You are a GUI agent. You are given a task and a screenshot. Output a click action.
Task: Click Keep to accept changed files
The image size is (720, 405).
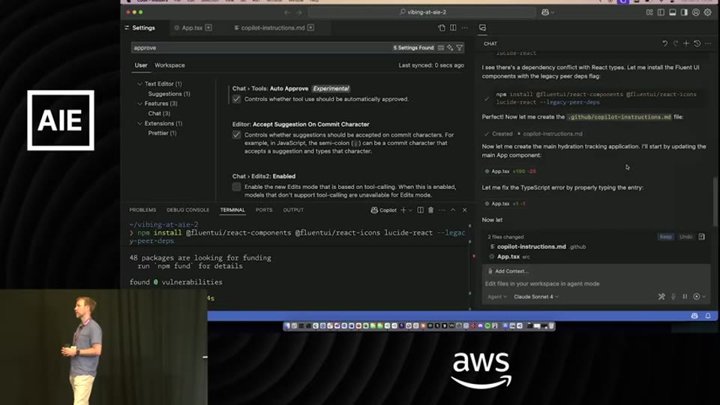pos(665,237)
